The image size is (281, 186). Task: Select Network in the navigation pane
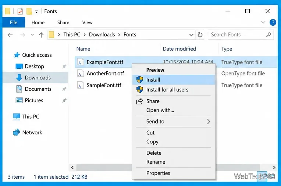point(32,132)
